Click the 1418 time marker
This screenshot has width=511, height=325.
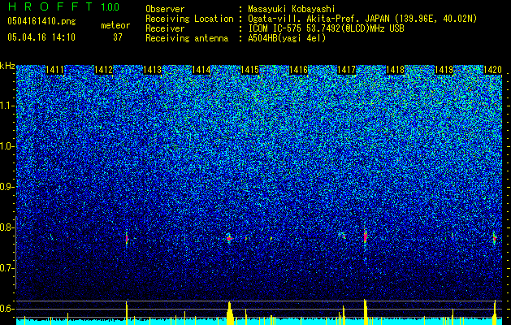[395, 70]
